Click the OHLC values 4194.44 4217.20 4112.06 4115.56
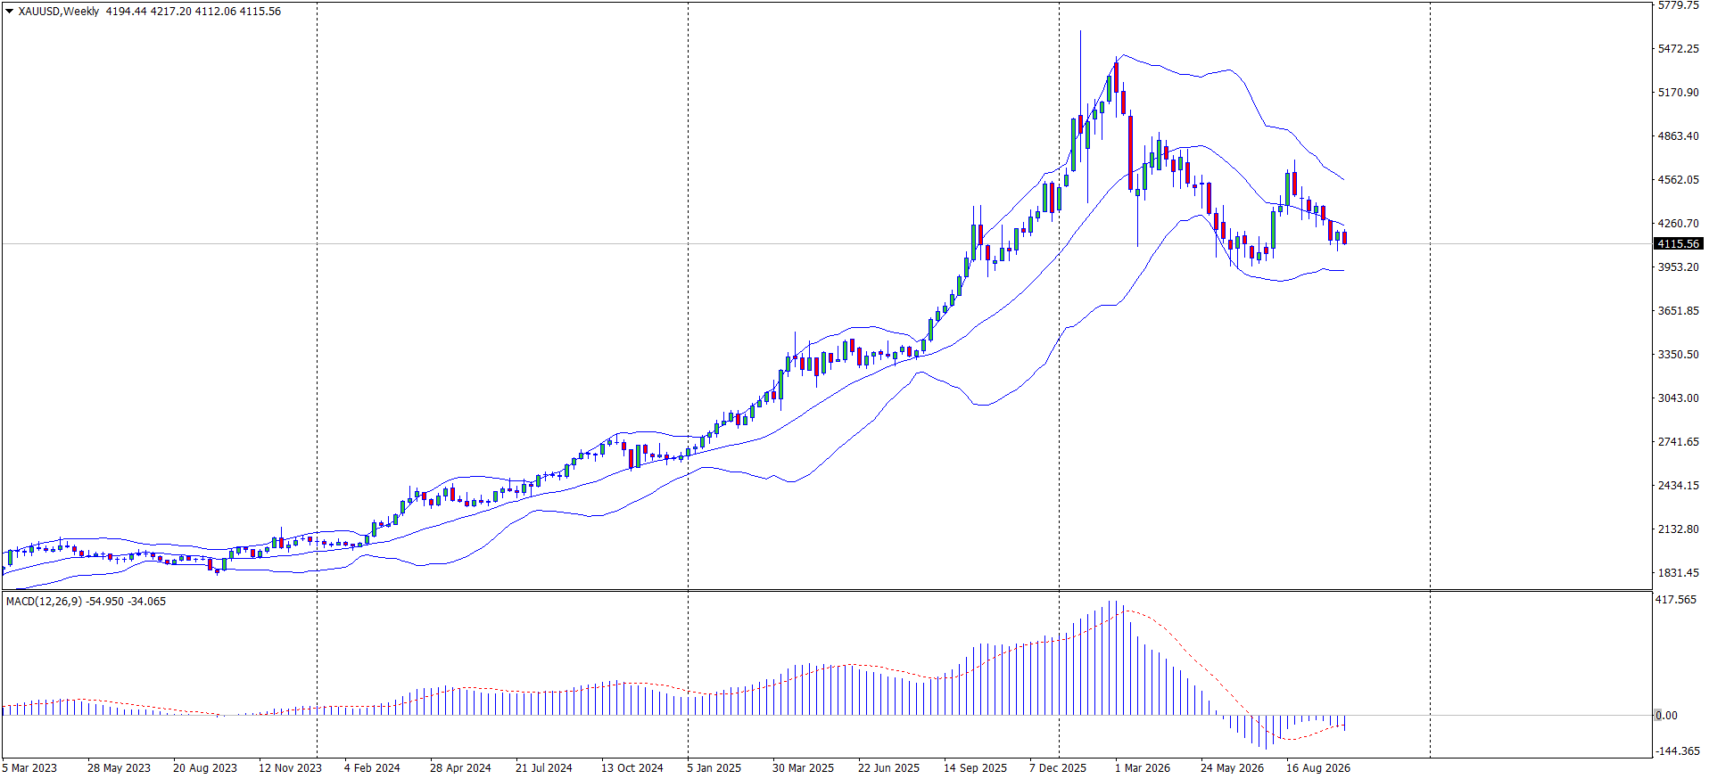The width and height of the screenshot is (1709, 779). [x=194, y=12]
